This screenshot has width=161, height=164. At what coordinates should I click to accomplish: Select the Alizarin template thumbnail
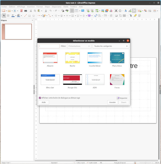[x=50, y=58]
